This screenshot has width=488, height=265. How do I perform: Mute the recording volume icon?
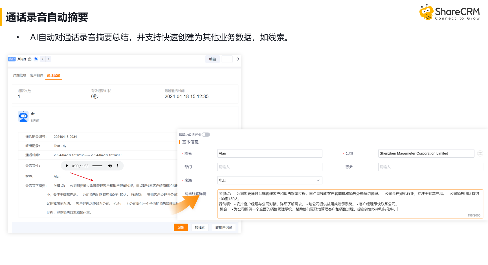[x=110, y=166]
